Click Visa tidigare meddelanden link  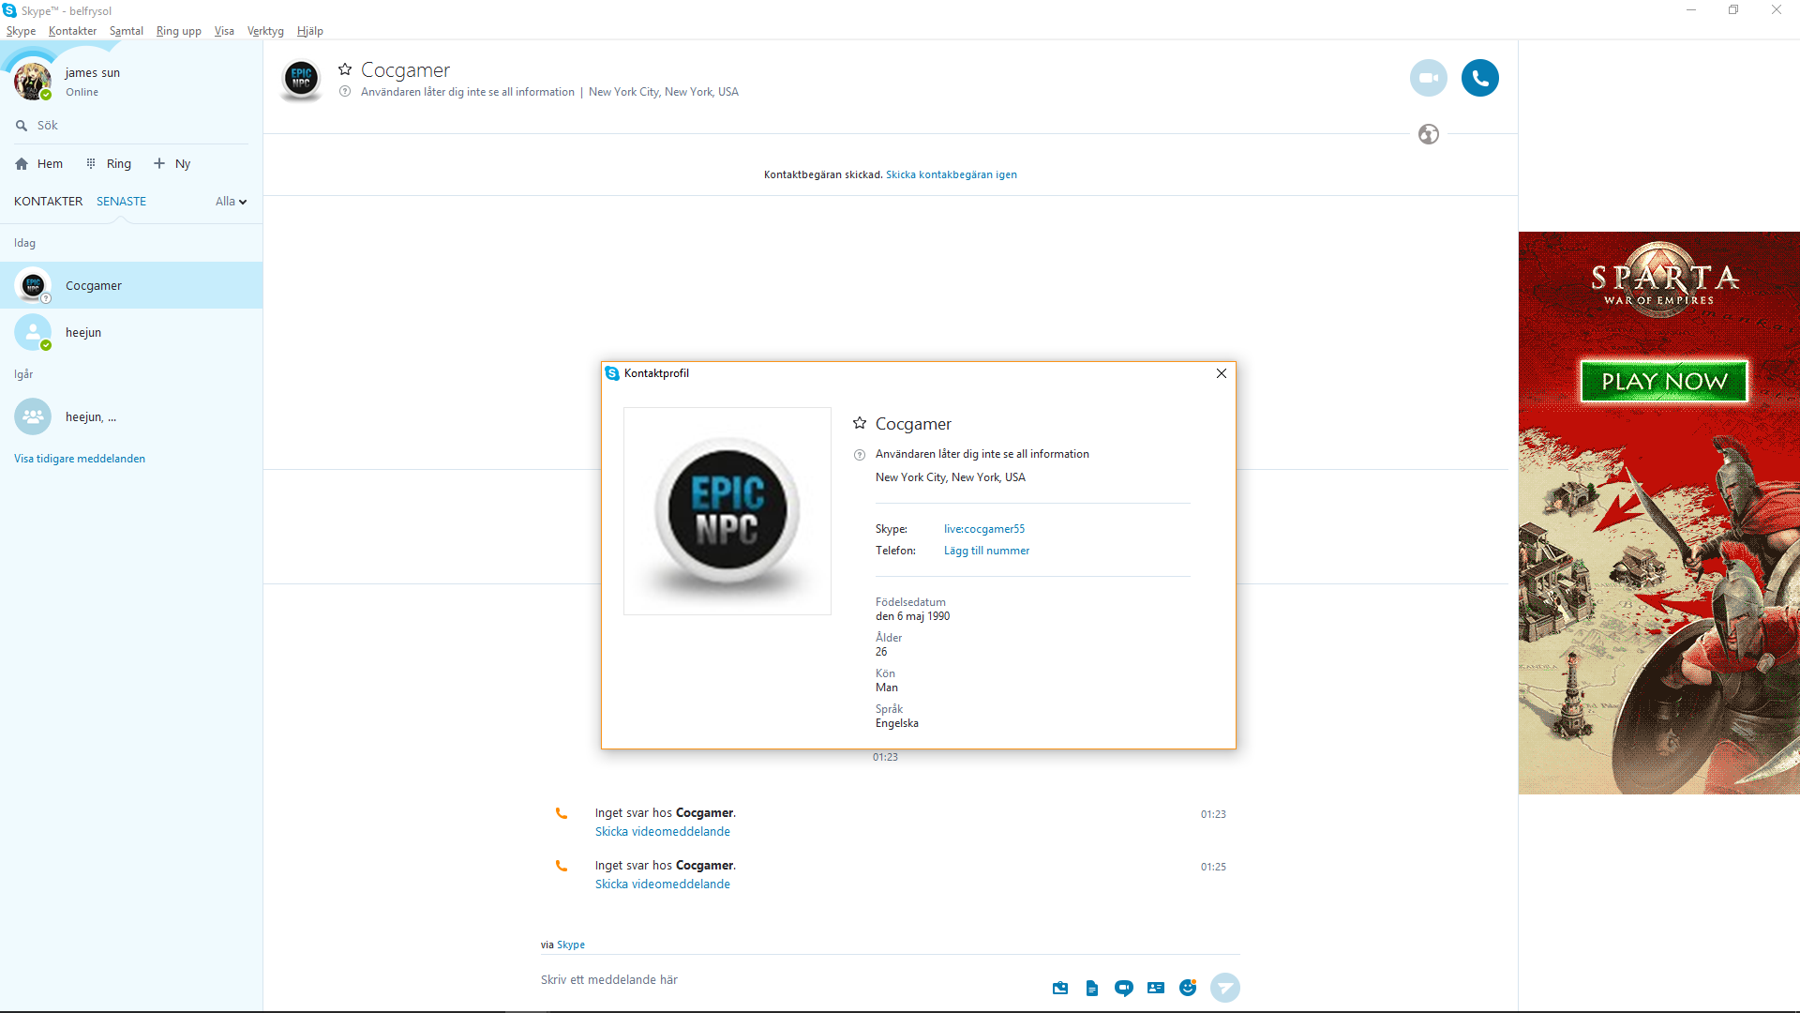click(80, 459)
